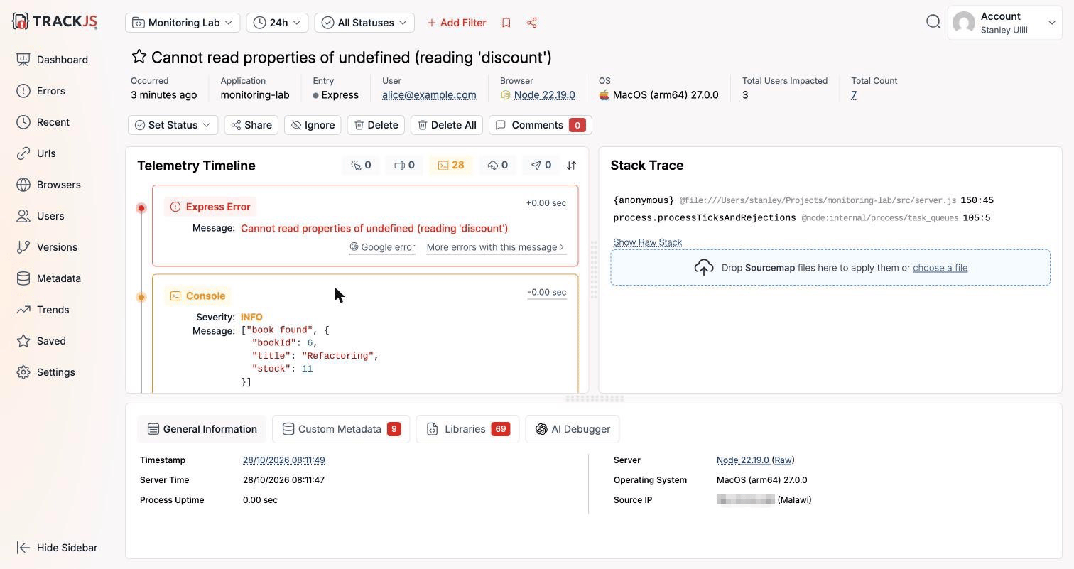The width and height of the screenshot is (1074, 569).
Task: Open the Comments button
Action: tap(540, 125)
